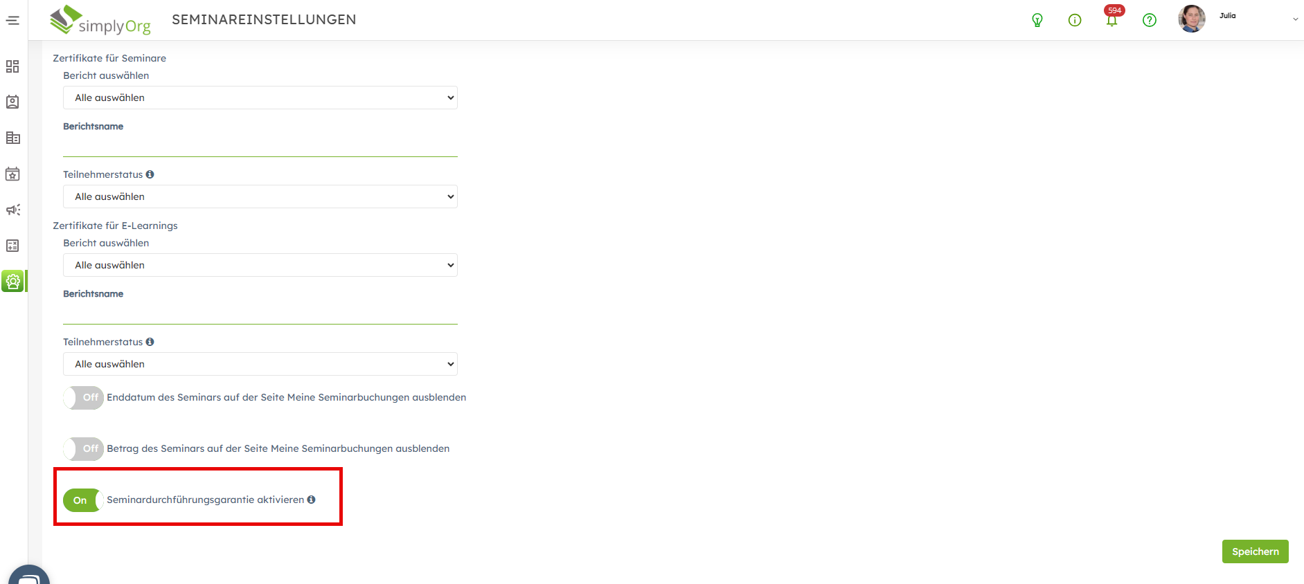Viewport: 1304px width, 584px height.
Task: Open notifications bell with 594 badge
Action: click(x=1111, y=19)
